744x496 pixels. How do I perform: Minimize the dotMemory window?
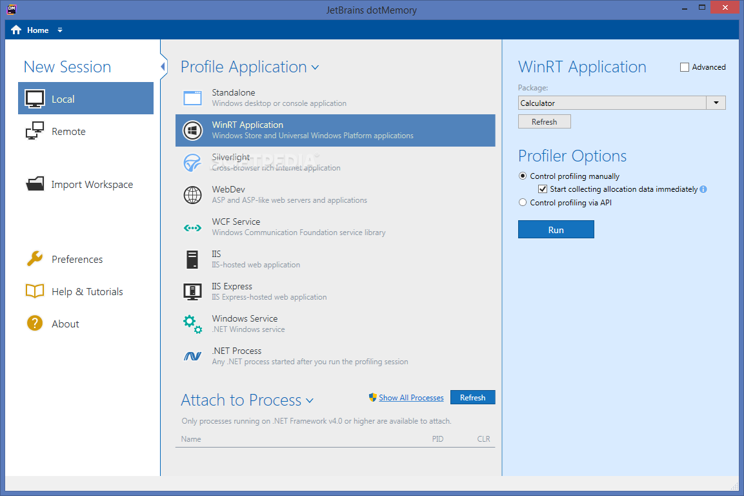pos(685,8)
